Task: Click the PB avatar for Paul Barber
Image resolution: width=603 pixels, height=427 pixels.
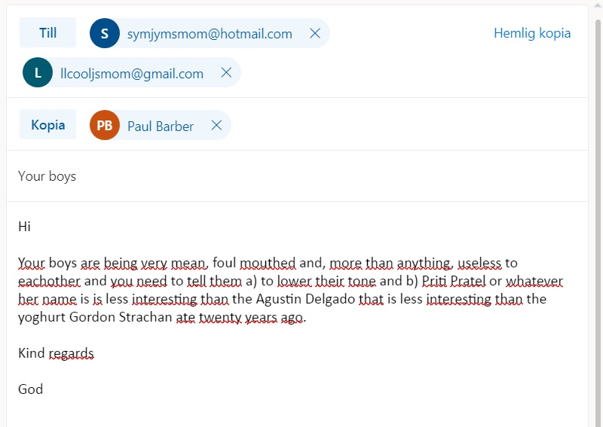Action: pyautogui.click(x=105, y=125)
